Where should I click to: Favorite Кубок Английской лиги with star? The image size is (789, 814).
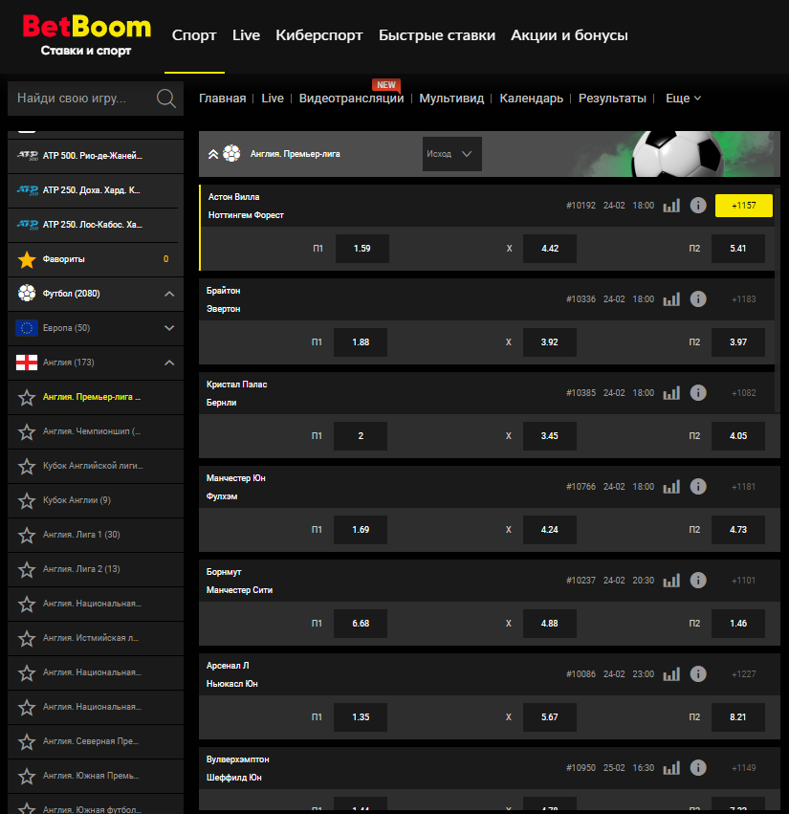(x=27, y=466)
